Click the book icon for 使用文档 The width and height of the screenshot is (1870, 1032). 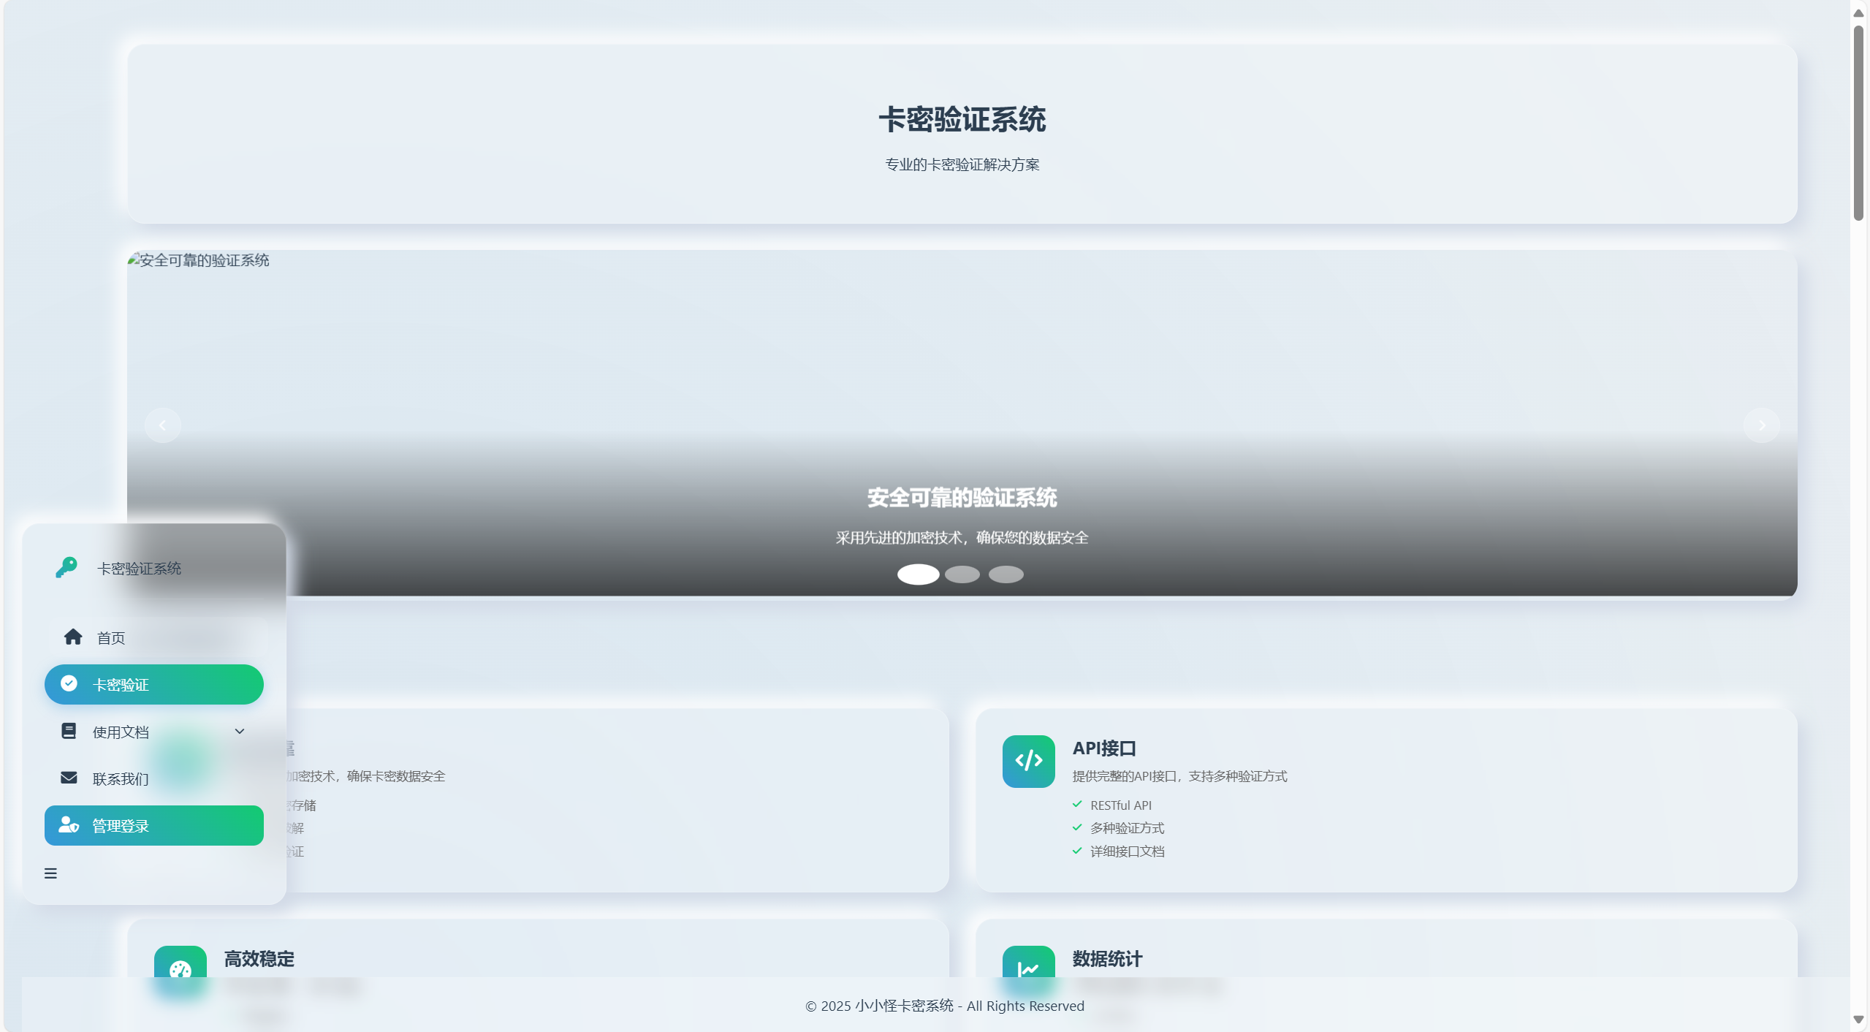pyautogui.click(x=69, y=731)
